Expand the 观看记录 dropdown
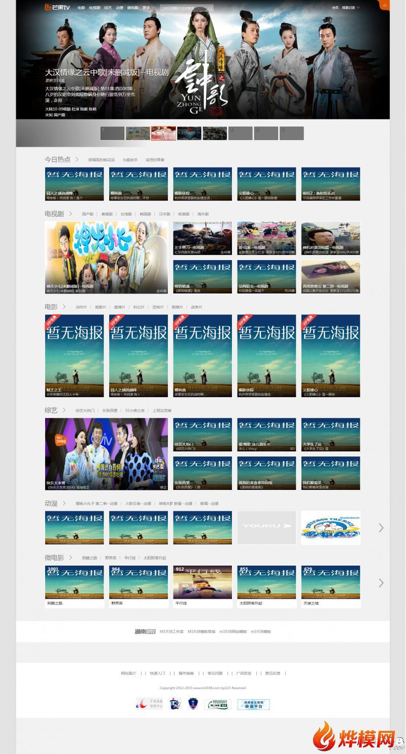 coord(351,8)
